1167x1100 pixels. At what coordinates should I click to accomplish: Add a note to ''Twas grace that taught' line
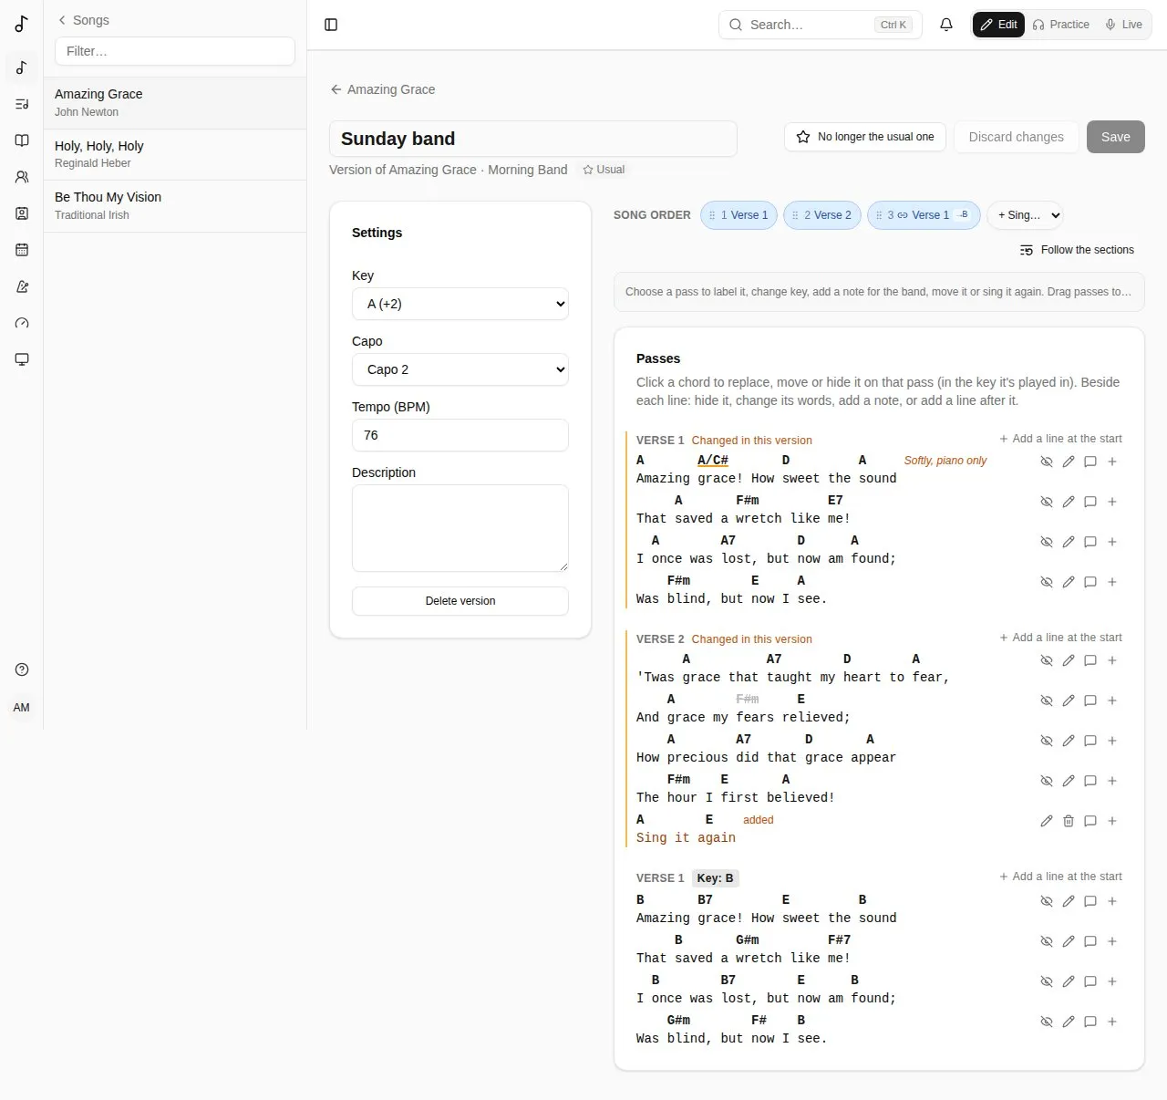tap(1090, 660)
